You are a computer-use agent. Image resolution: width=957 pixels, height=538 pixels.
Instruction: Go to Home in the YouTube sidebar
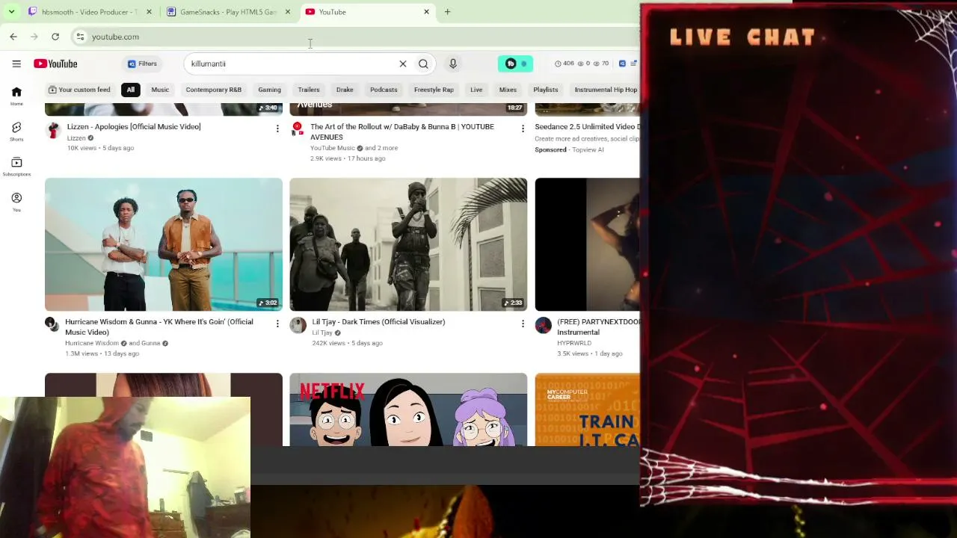click(x=16, y=95)
